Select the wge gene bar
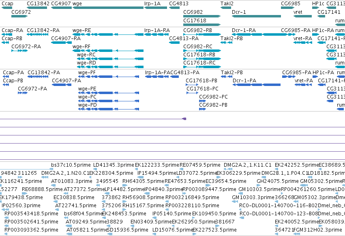Screen dimensions: 345x236 coord(108,8)
